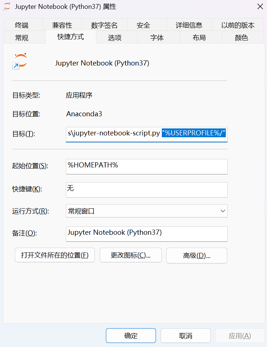Confirm with the 确定 button
267x347 pixels.
coord(131,336)
